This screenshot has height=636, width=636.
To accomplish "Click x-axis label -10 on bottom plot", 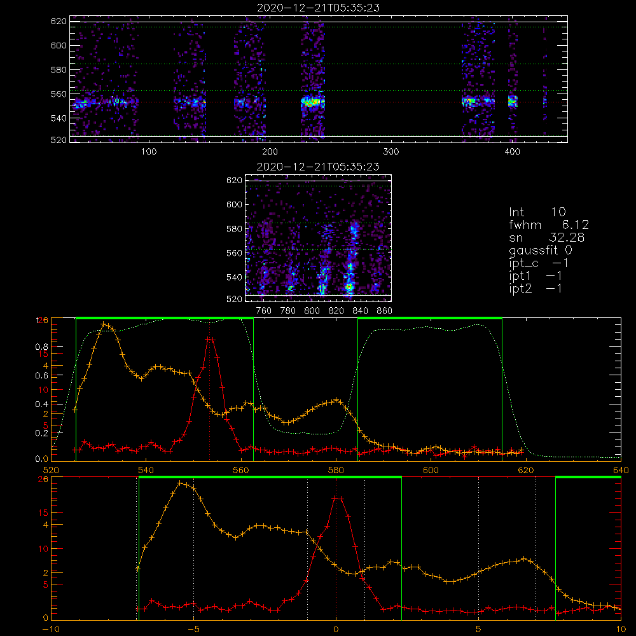I will tap(51, 630).
